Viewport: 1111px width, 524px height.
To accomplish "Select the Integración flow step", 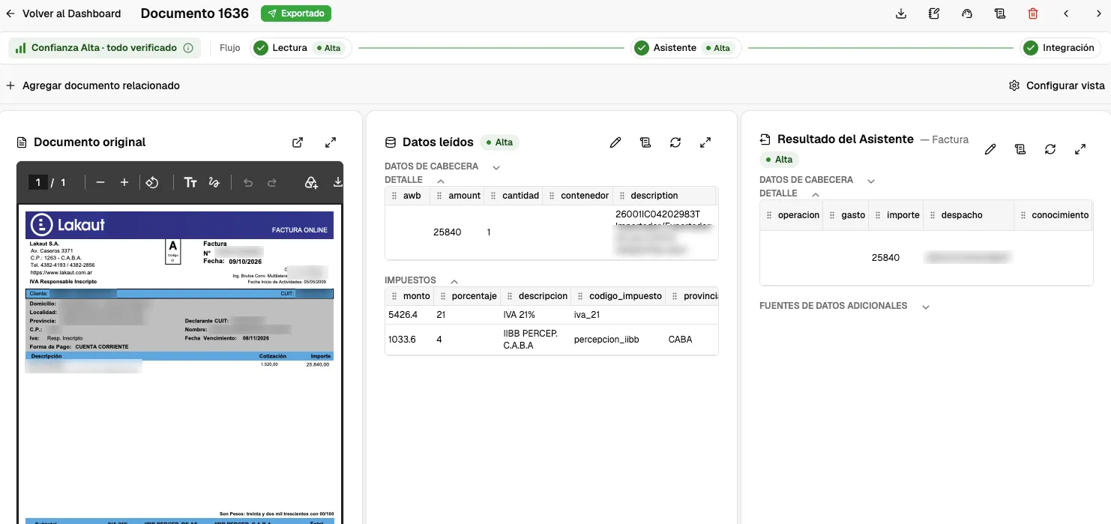I will 1059,48.
